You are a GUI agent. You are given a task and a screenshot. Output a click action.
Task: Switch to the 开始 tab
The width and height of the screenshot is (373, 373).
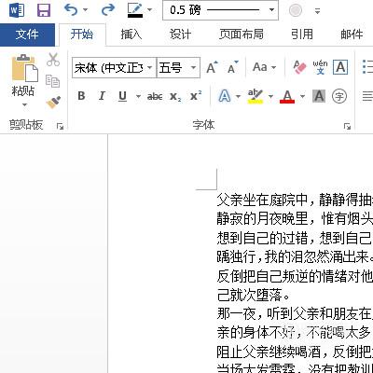pos(82,35)
